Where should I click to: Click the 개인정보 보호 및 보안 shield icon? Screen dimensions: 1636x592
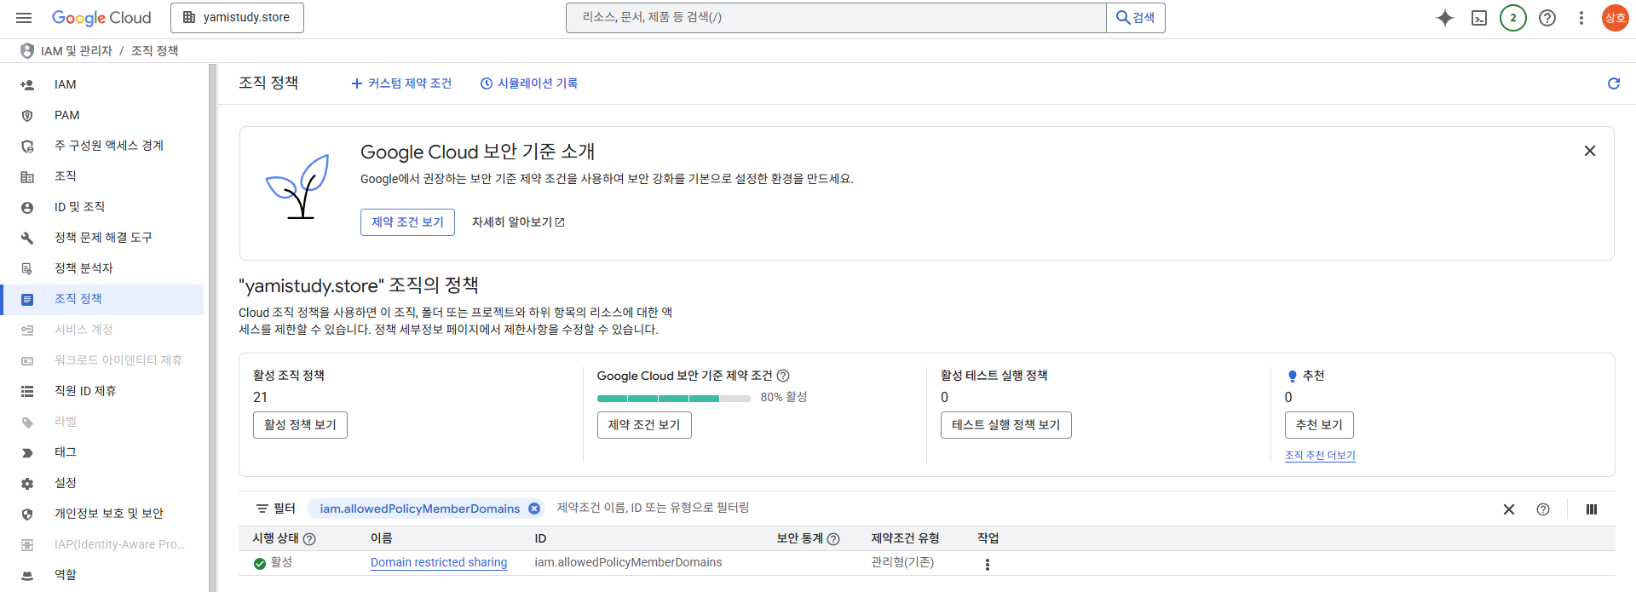pos(27,514)
